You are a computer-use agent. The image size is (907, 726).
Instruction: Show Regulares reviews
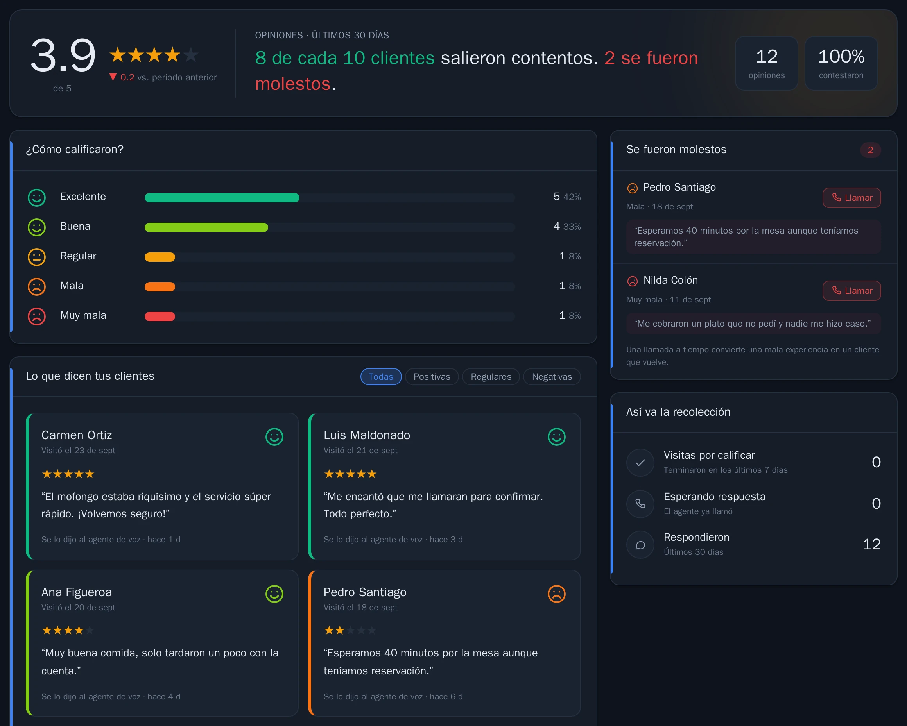[x=491, y=376]
